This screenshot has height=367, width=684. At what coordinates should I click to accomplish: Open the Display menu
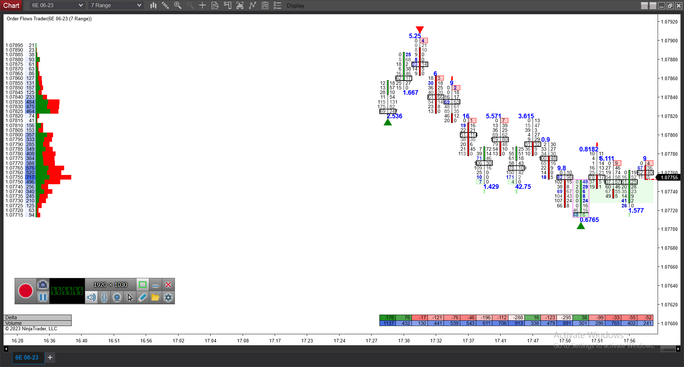point(295,6)
